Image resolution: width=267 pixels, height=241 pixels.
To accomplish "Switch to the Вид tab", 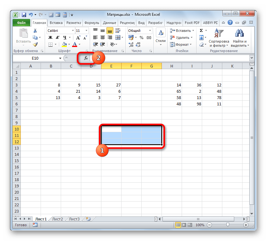I will point(141,23).
